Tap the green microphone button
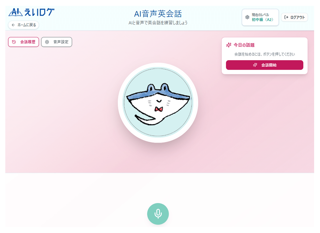Screen dimensions: 320x233 coord(158,214)
